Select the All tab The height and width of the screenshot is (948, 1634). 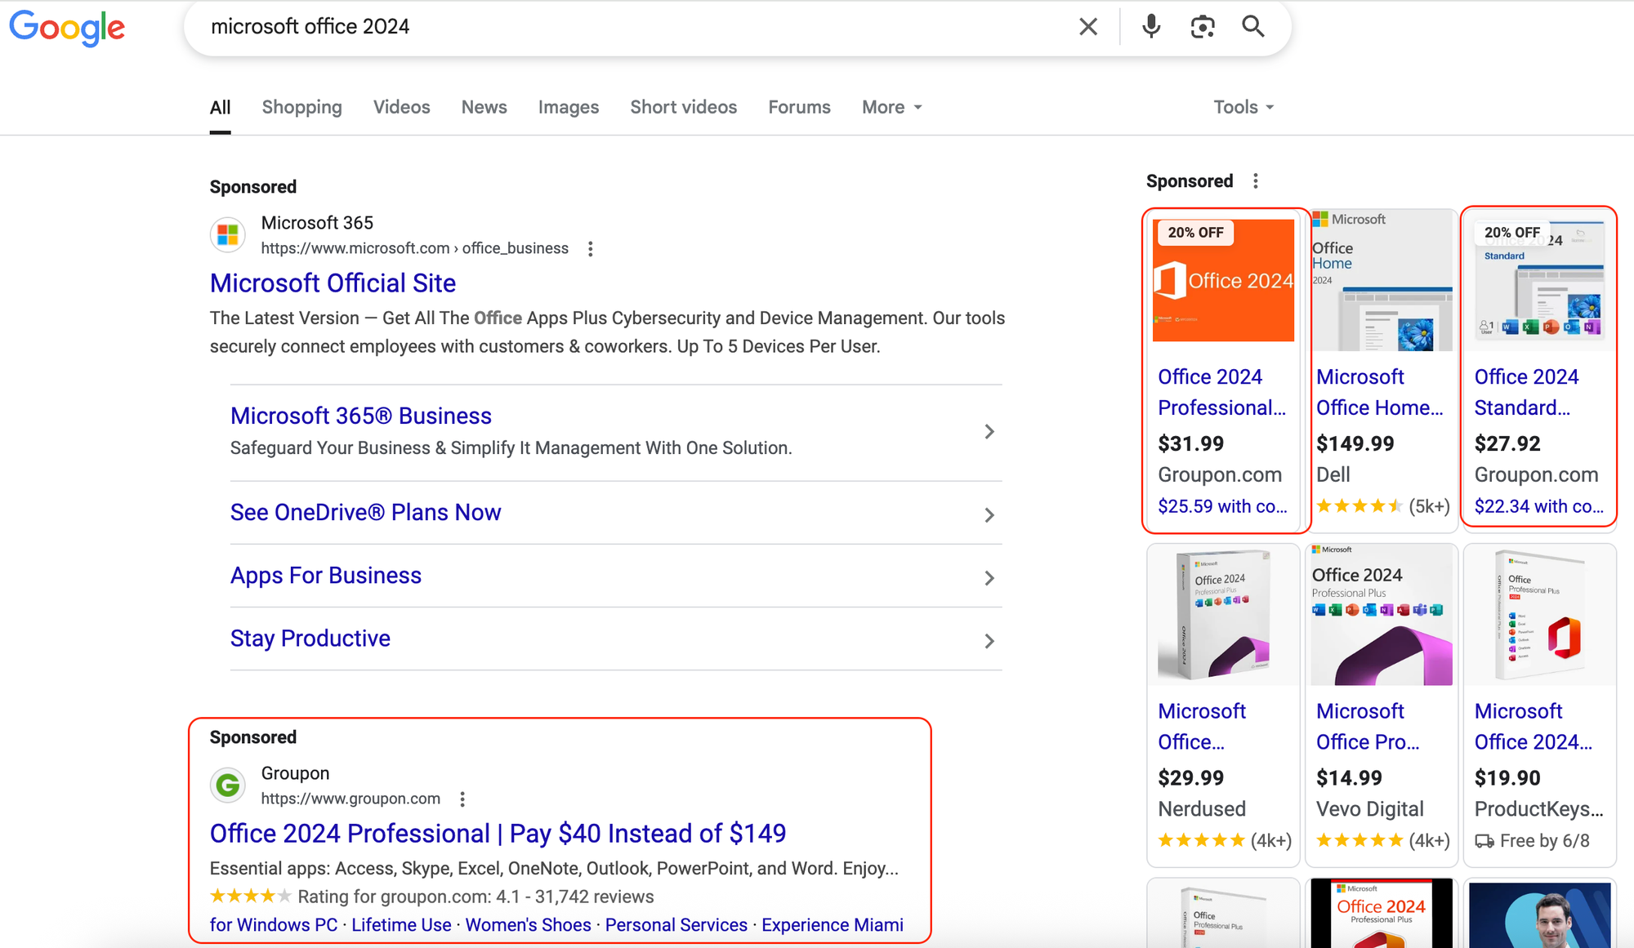[220, 107]
